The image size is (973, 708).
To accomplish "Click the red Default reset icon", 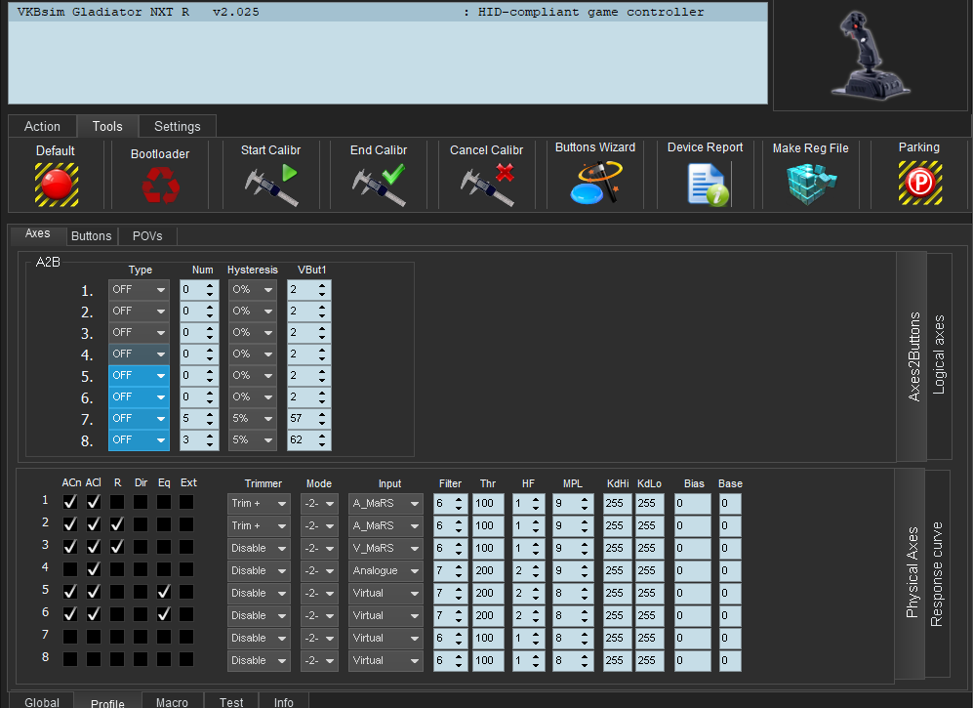I will click(56, 184).
